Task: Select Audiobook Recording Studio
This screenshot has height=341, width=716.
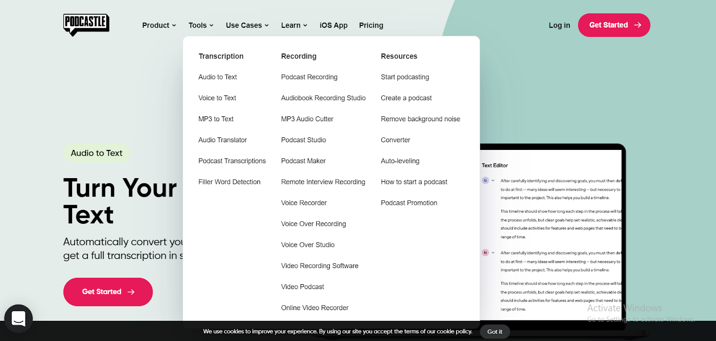Action: 323,98
